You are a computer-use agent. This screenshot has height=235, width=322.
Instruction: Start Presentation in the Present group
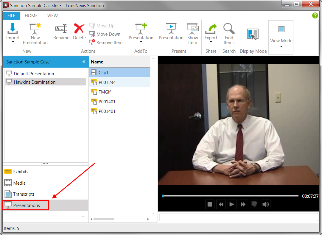(x=171, y=32)
